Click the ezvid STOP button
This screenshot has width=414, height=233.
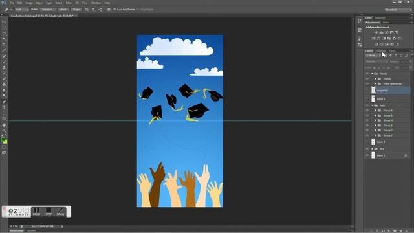(49, 212)
